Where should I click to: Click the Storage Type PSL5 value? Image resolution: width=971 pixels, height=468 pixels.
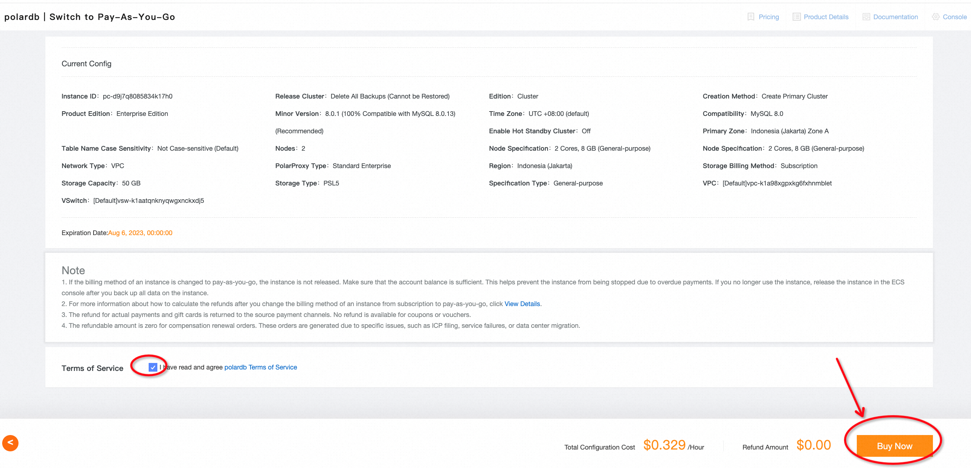click(x=331, y=183)
